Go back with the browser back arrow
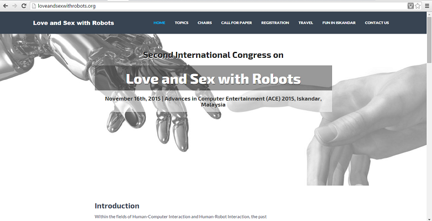The image size is (432, 221). coord(5,6)
